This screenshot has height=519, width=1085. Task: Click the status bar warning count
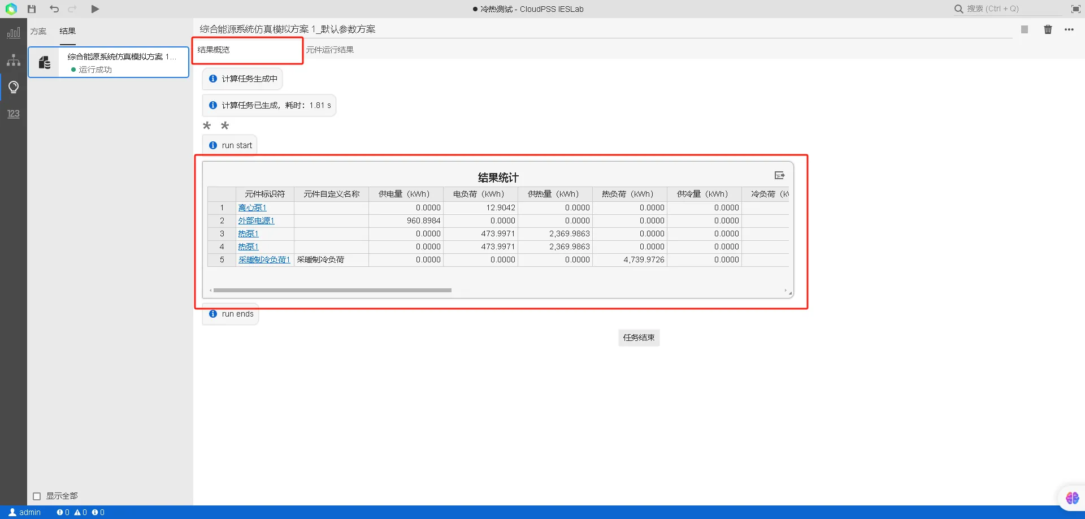pyautogui.click(x=81, y=512)
